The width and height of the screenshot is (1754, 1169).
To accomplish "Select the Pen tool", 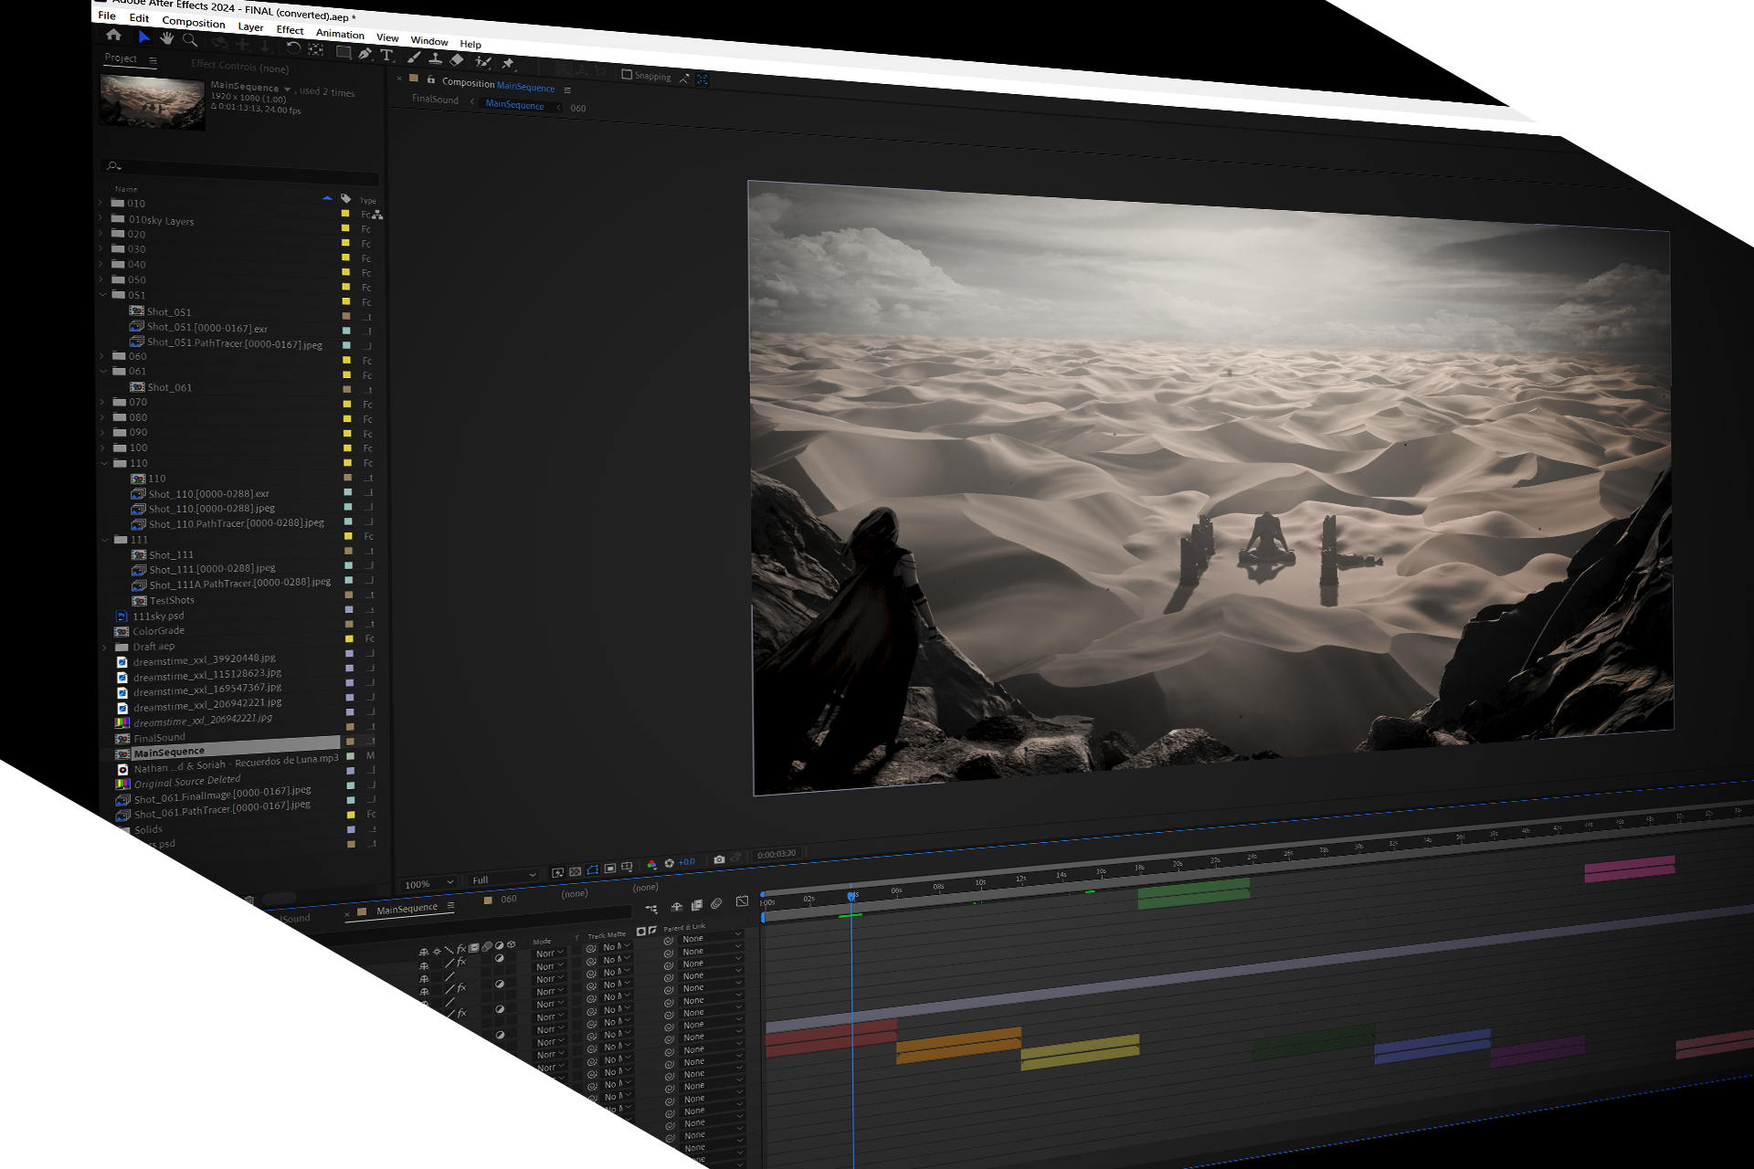I will (365, 54).
